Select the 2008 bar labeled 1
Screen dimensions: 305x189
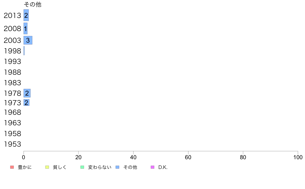[x=25, y=29]
